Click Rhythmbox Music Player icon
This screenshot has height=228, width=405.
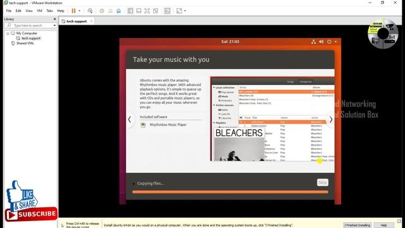click(x=143, y=125)
